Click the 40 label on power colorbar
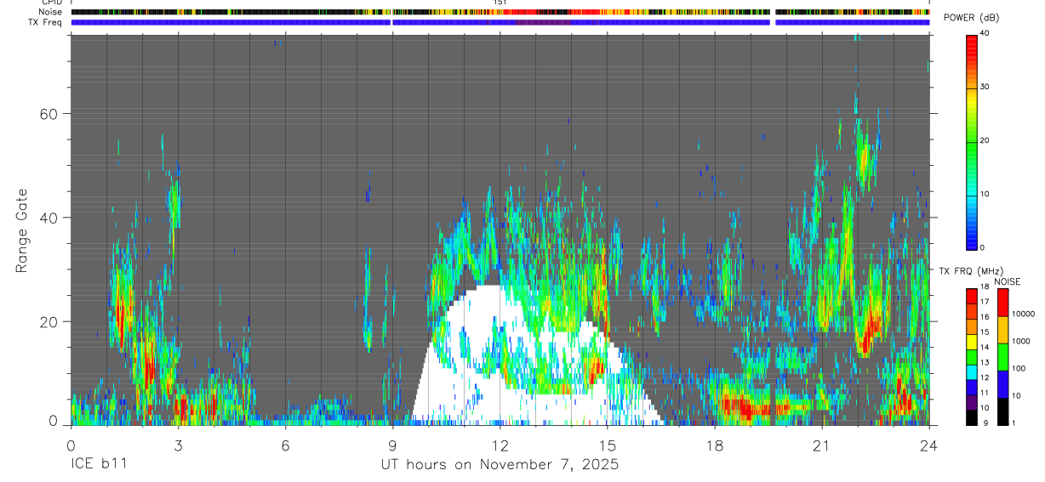 pos(985,33)
